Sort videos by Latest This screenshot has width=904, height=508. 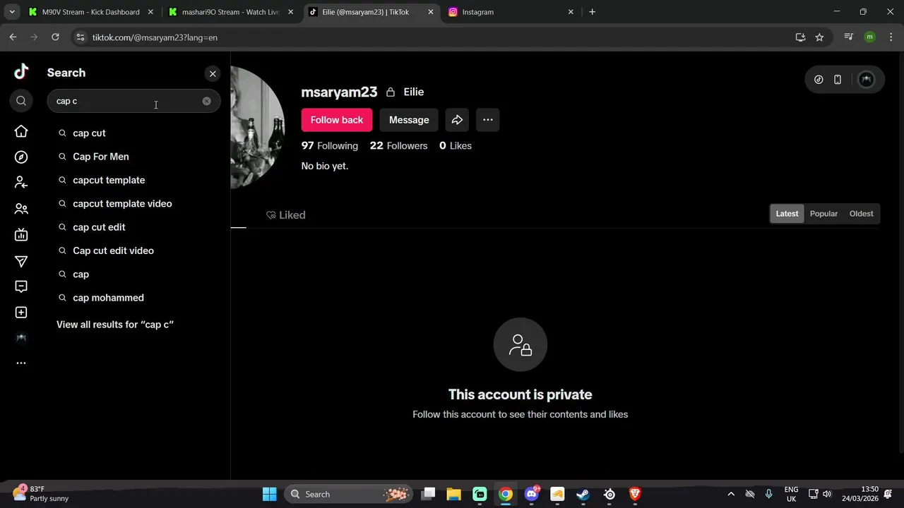787,214
